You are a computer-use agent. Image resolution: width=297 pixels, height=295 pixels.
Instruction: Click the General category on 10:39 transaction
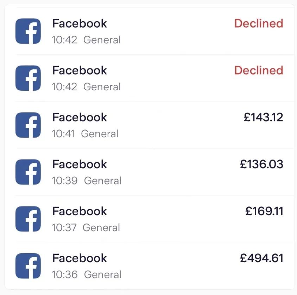click(103, 181)
